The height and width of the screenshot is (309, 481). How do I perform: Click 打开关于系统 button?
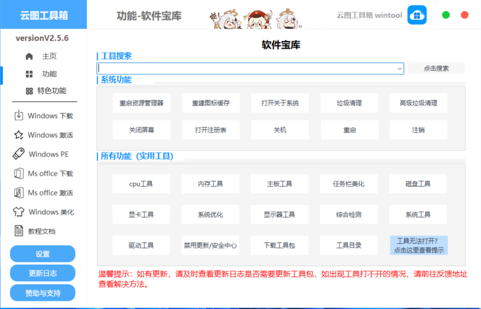coord(280,103)
